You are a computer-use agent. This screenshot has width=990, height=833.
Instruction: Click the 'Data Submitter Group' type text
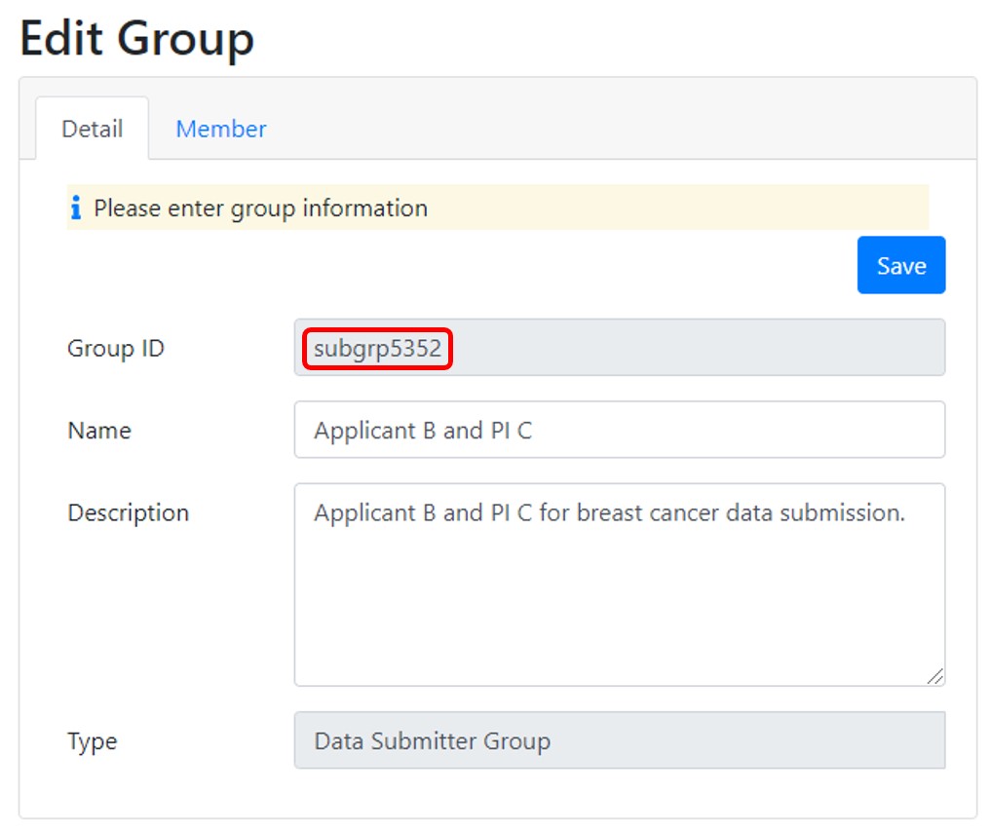pos(432,741)
